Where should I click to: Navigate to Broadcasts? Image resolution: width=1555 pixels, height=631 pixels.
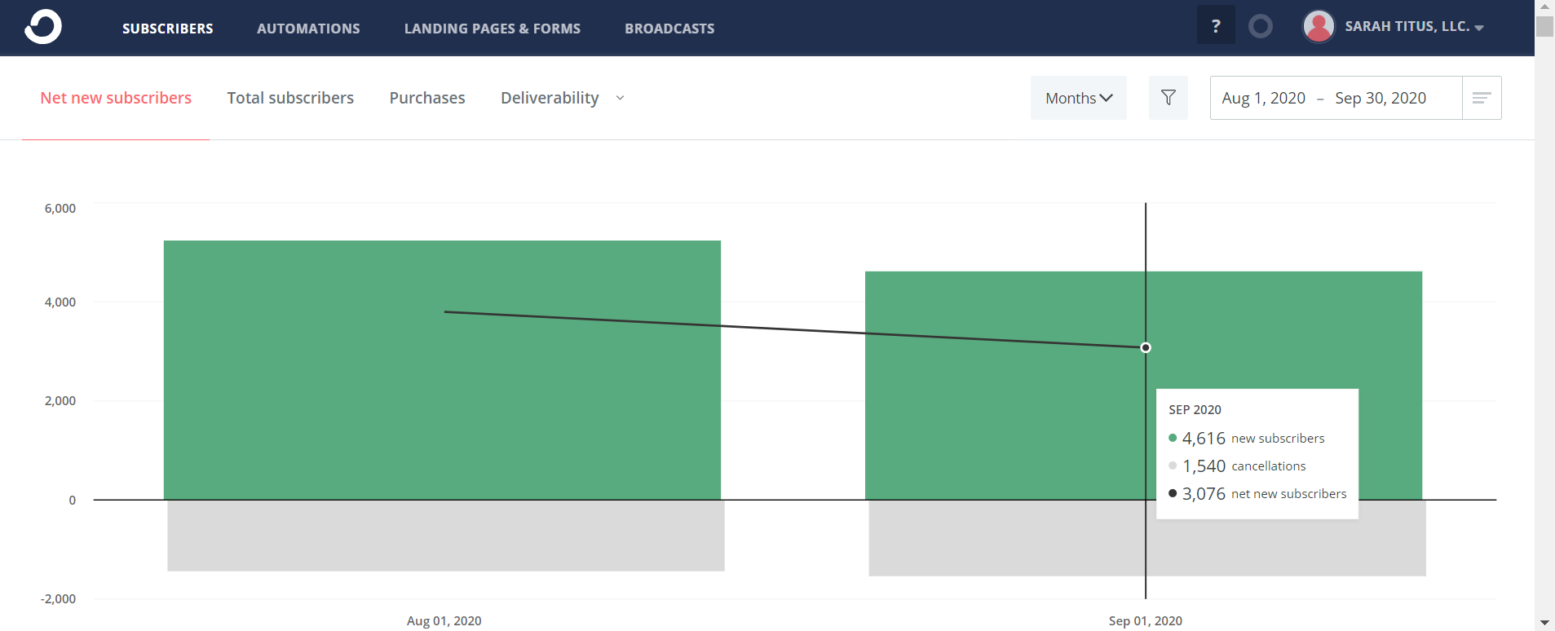(669, 29)
